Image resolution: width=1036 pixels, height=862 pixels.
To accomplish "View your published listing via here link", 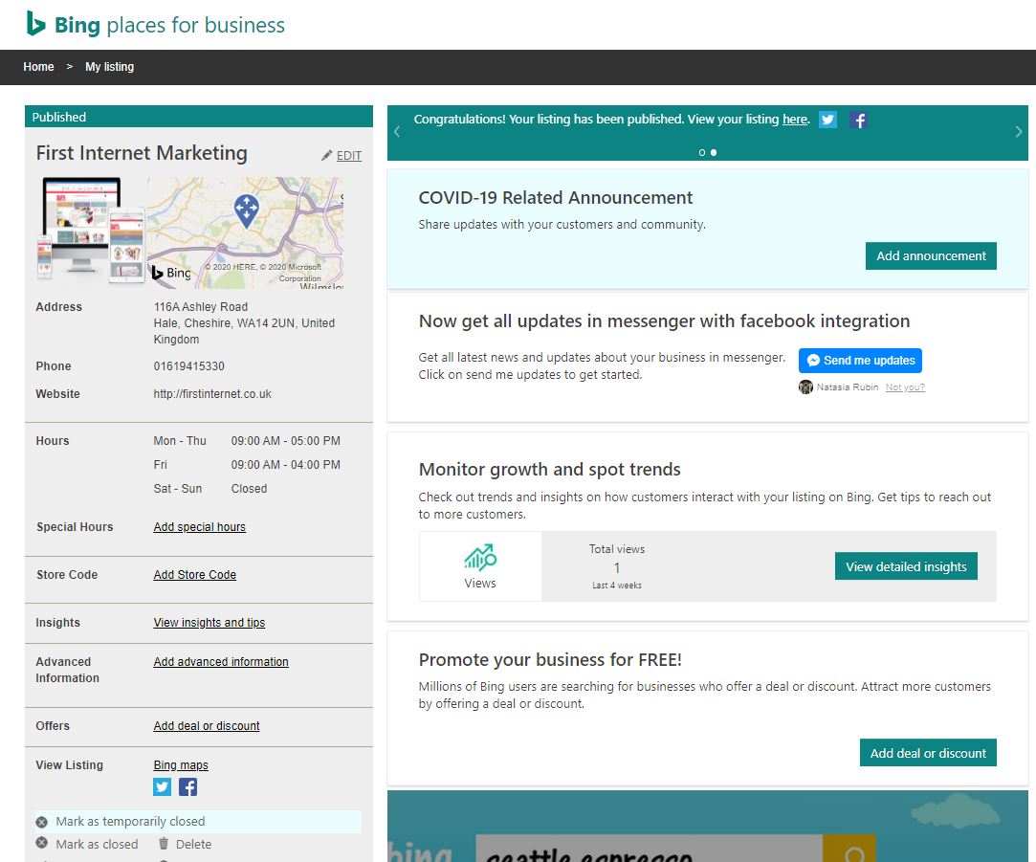I will pos(795,120).
